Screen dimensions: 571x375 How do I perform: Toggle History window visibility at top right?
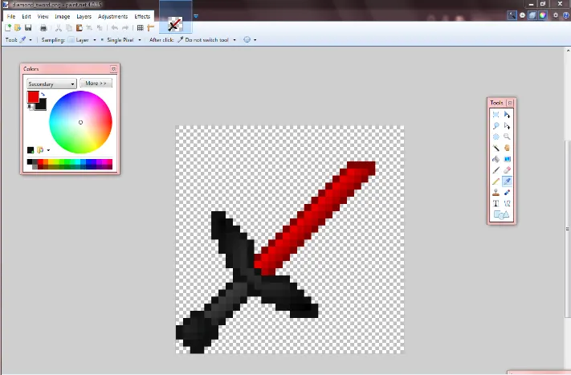(522, 15)
